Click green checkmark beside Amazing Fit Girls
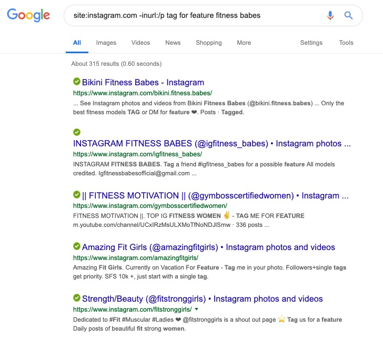The width and height of the screenshot is (383, 338). click(77, 246)
